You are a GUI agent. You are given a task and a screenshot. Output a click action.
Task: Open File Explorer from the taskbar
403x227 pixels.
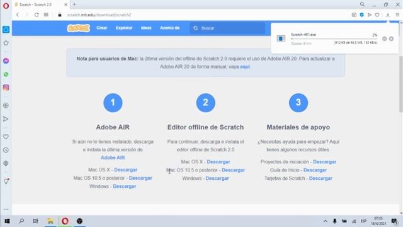point(50,221)
